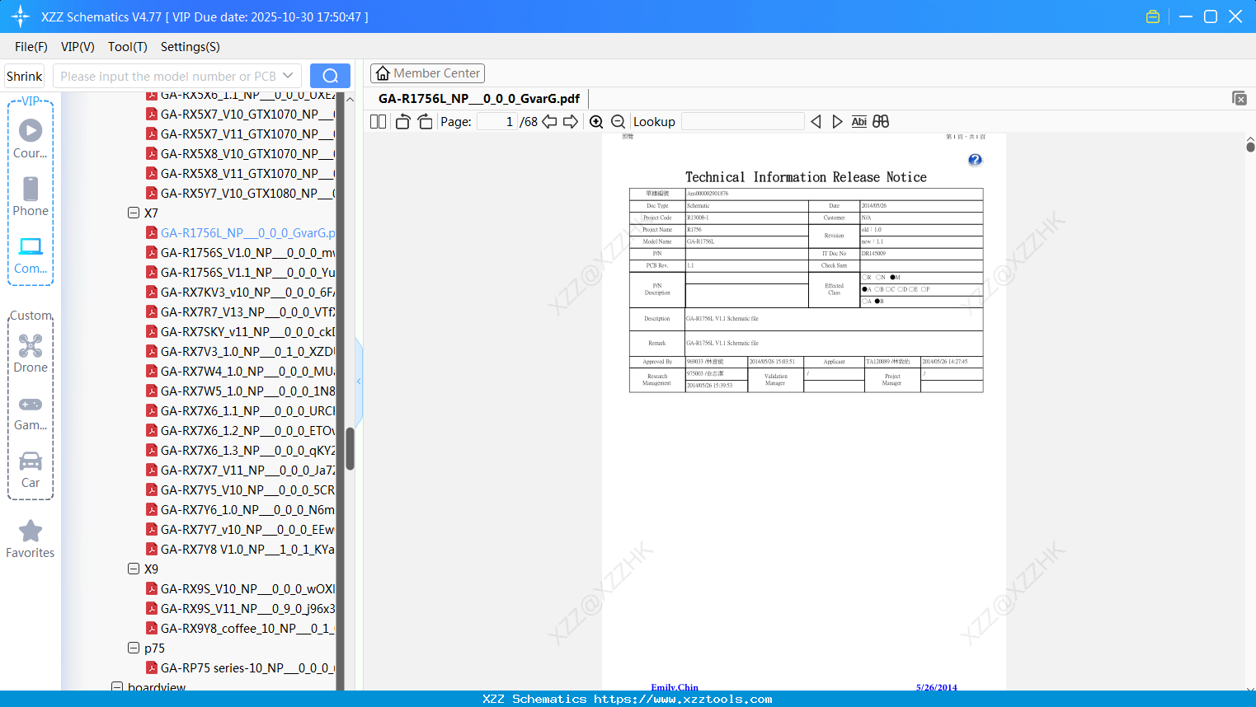Open GA-RX7SKY_v11_NP file

(x=240, y=331)
